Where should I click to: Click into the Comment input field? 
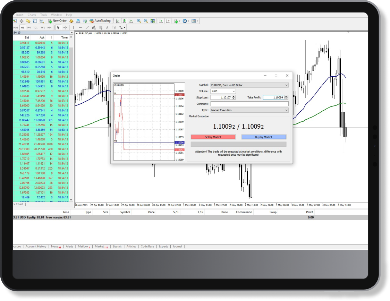pyautogui.click(x=249, y=104)
